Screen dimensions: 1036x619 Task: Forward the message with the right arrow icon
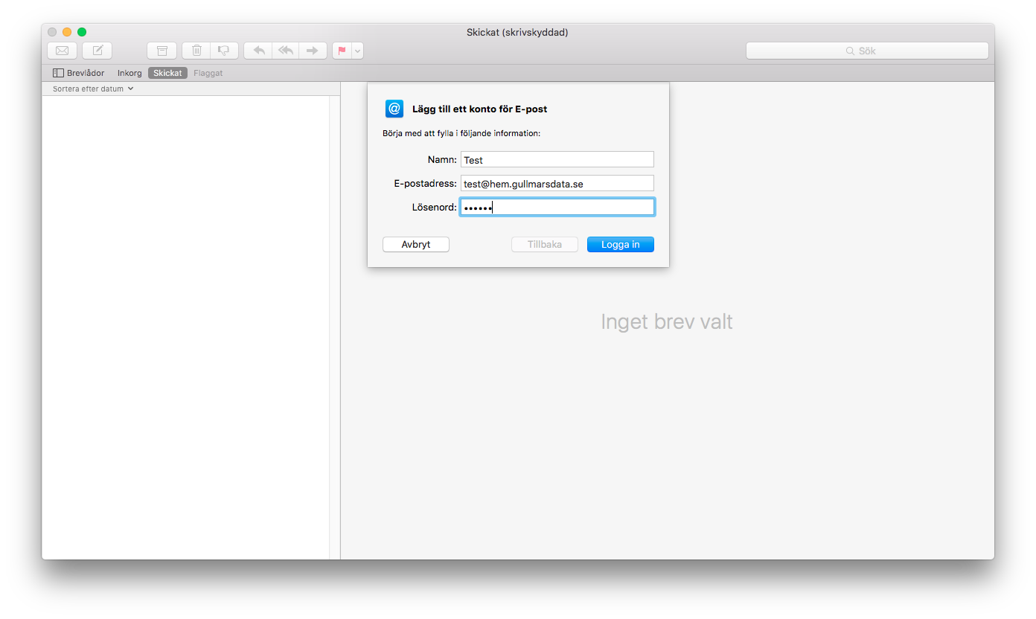313,51
